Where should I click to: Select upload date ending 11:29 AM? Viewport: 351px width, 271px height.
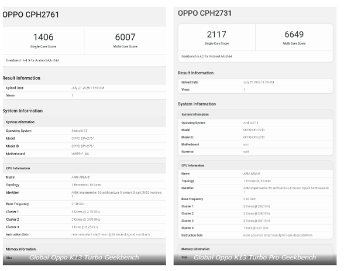point(259,82)
